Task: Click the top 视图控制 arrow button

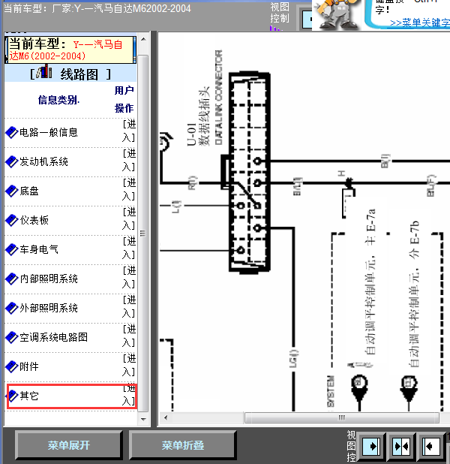Action: pos(306,19)
